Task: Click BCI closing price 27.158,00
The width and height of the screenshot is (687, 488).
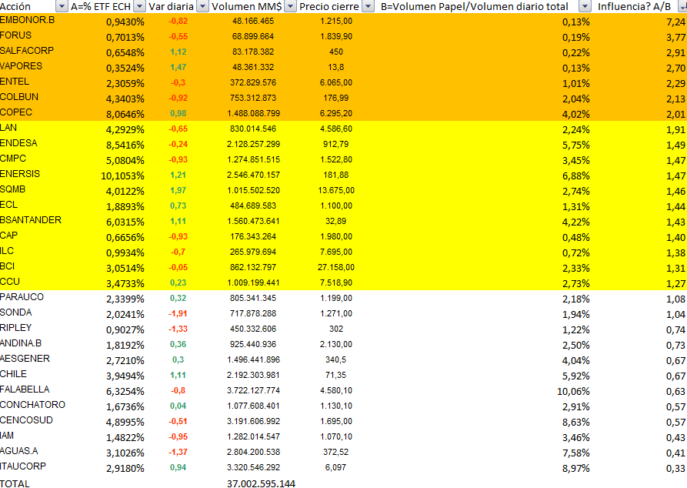Action: pyautogui.click(x=336, y=267)
